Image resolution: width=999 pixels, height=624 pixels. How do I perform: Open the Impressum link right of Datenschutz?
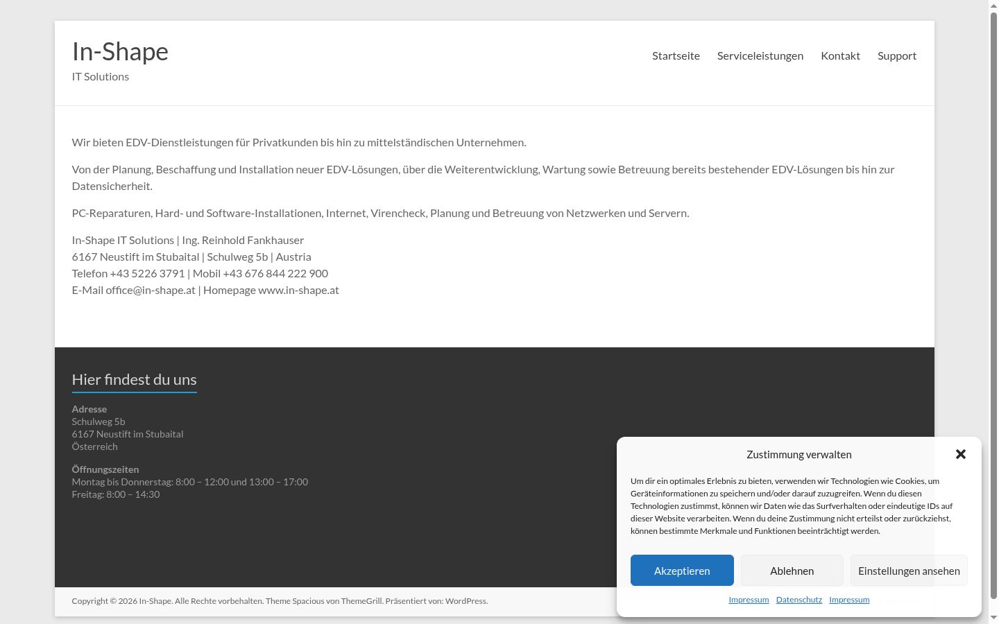tap(849, 600)
